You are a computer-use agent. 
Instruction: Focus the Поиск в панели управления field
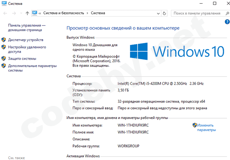pos(197,13)
